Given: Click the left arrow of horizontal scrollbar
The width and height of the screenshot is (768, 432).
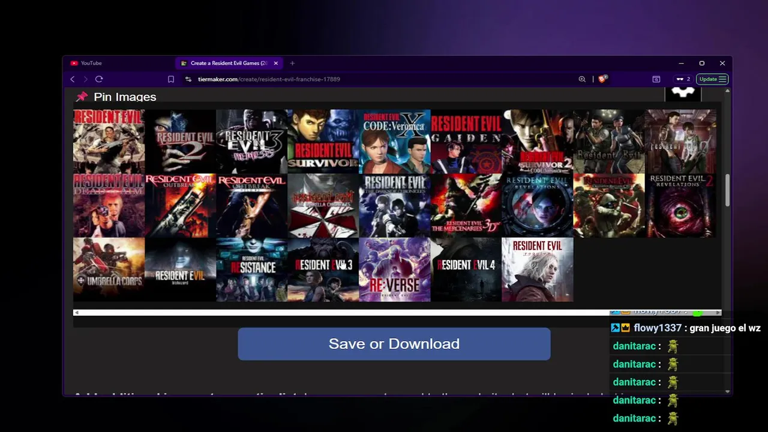Looking at the screenshot, I should tap(76, 313).
